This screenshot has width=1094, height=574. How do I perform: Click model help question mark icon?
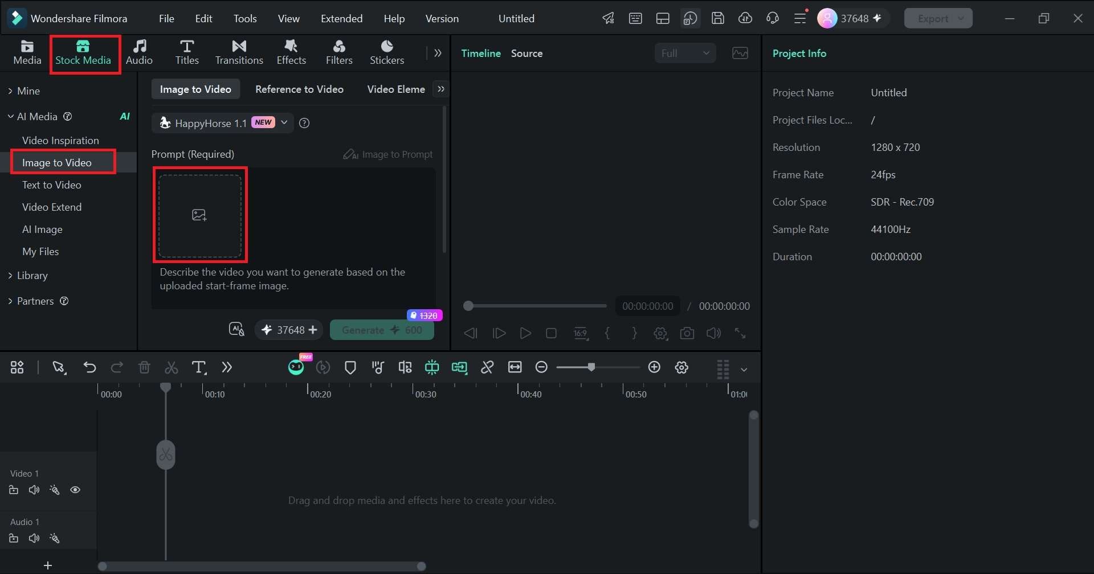304,122
